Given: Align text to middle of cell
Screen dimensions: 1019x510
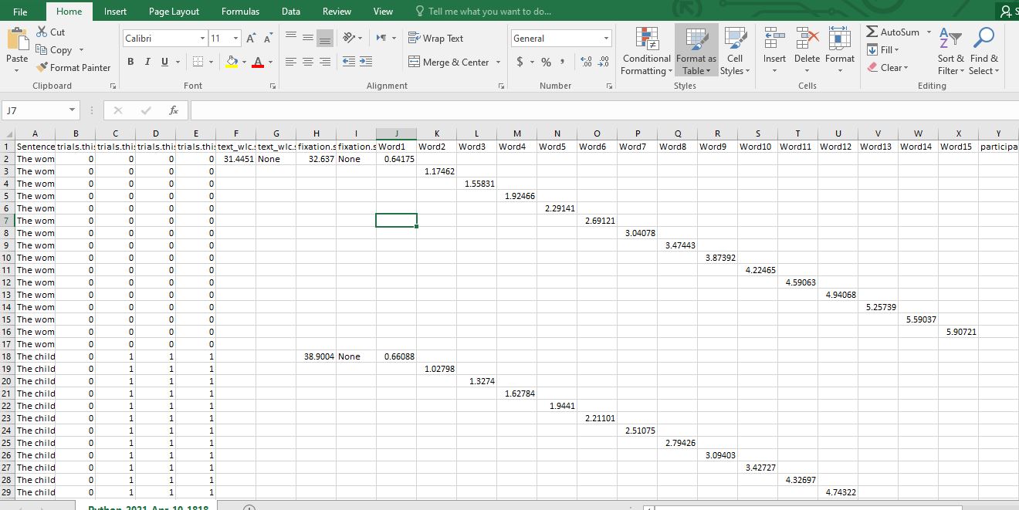Looking at the screenshot, I should (x=308, y=38).
